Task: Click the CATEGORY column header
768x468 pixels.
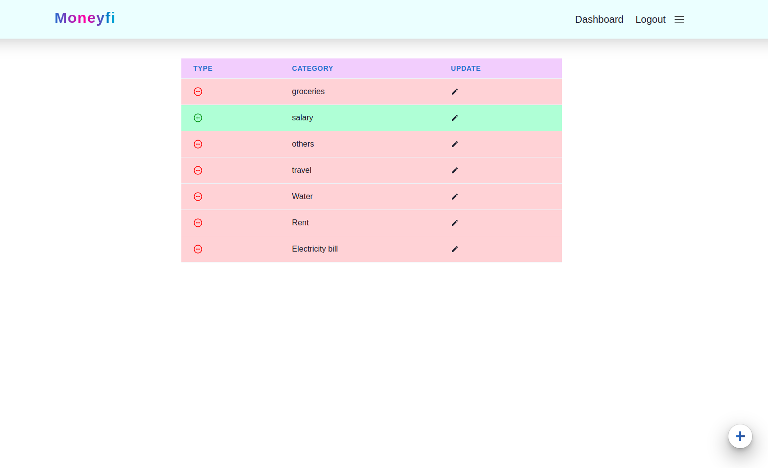Action: click(313, 68)
